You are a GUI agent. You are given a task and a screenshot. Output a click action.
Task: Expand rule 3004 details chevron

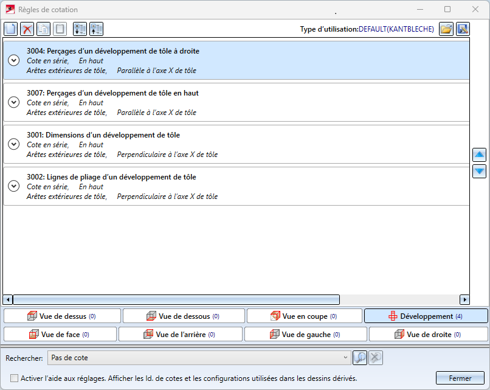click(x=14, y=60)
